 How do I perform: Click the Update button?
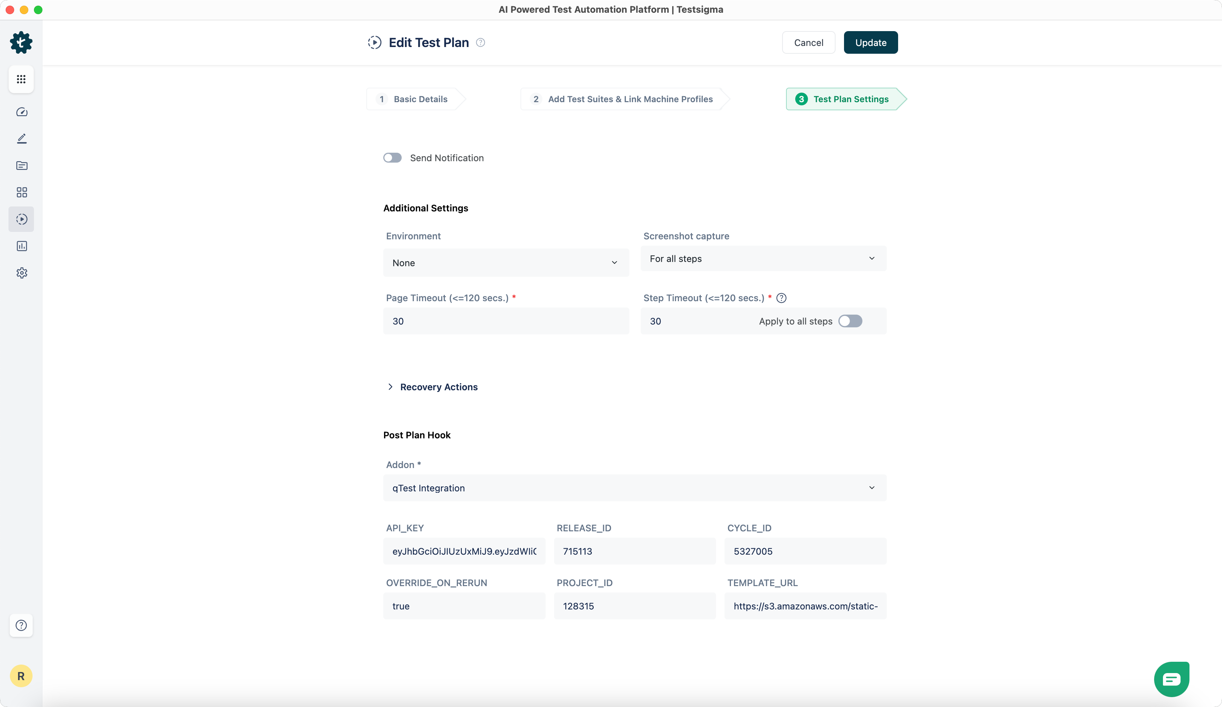pyautogui.click(x=871, y=43)
